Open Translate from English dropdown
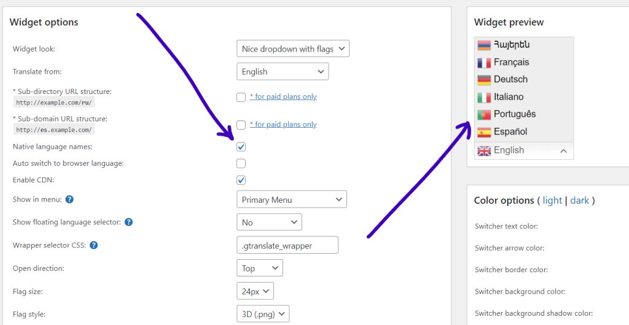Viewport: 629px width, 325px height. click(283, 71)
